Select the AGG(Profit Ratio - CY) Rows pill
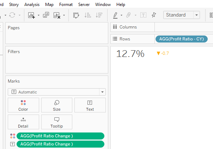Screen dimensions: 213x149 [181, 39]
